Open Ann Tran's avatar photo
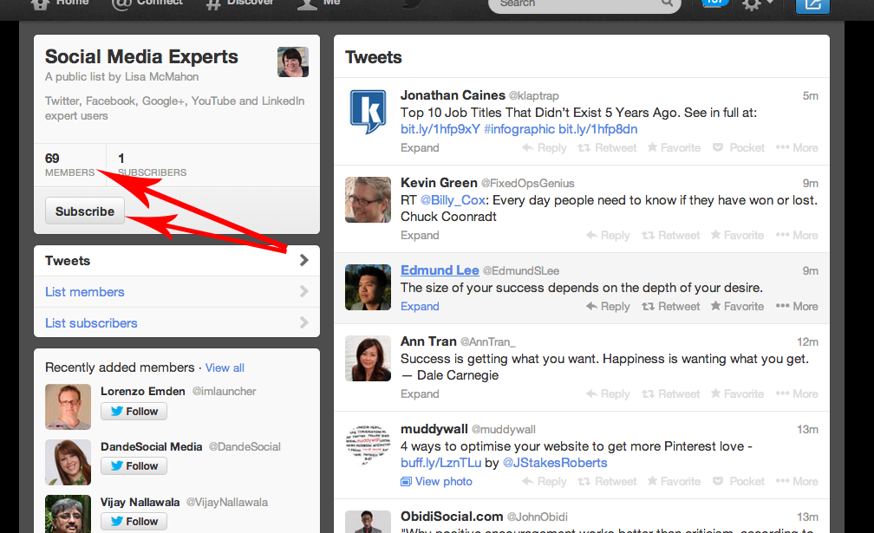Screen dimensions: 874x533 pos(368,358)
